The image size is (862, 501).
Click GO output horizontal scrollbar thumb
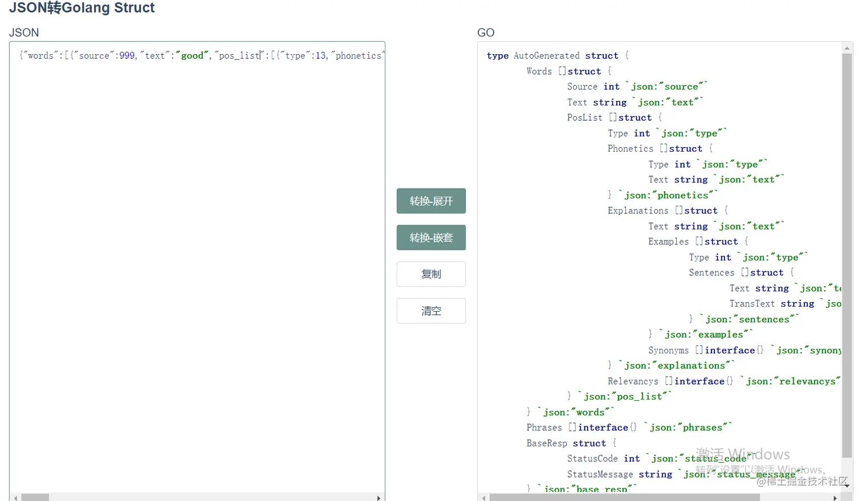pyautogui.click(x=624, y=498)
